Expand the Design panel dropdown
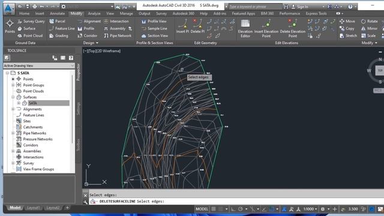Viewport: 384px width, 216px height. coord(91,43)
